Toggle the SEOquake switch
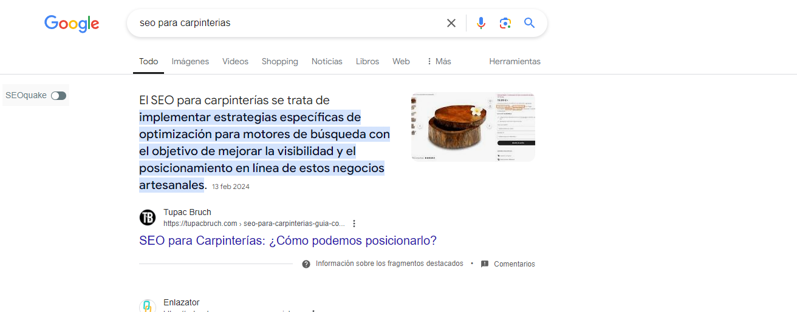This screenshot has height=312, width=797. [x=59, y=96]
